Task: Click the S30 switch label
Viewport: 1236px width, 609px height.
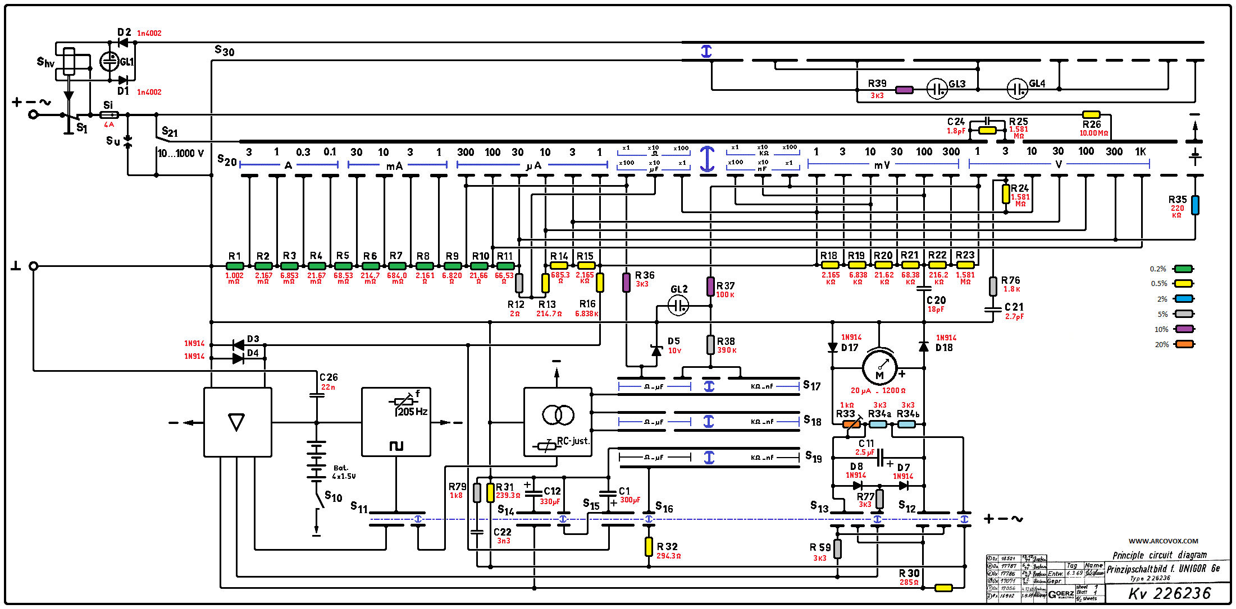Action: pyautogui.click(x=224, y=50)
